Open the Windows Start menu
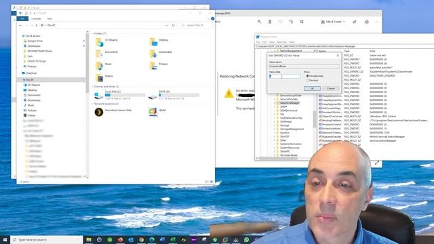This screenshot has width=434, height=244. tap(5, 239)
